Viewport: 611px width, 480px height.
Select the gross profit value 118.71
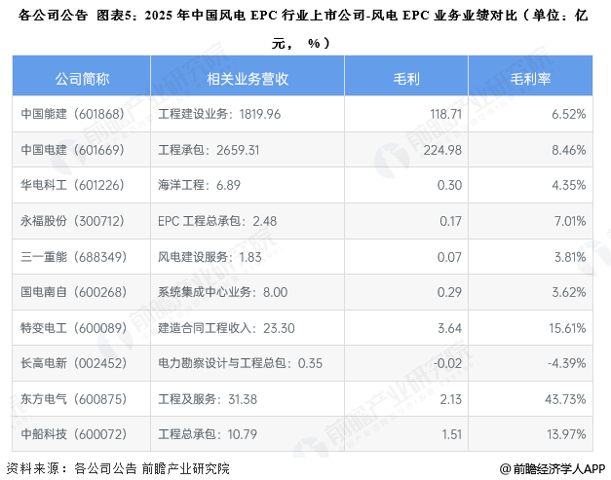coord(445,114)
